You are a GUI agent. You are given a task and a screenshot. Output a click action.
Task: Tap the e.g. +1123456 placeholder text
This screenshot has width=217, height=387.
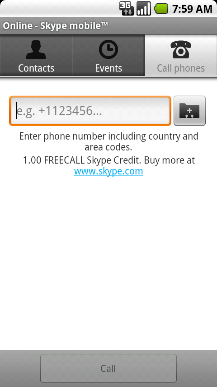(59, 111)
